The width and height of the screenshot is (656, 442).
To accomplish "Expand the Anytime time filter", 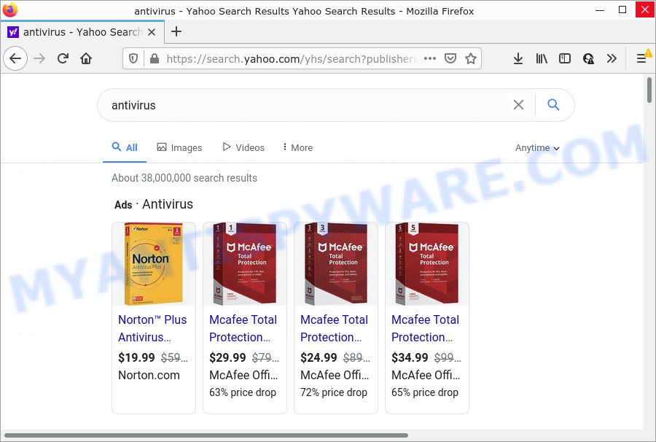I will point(537,148).
